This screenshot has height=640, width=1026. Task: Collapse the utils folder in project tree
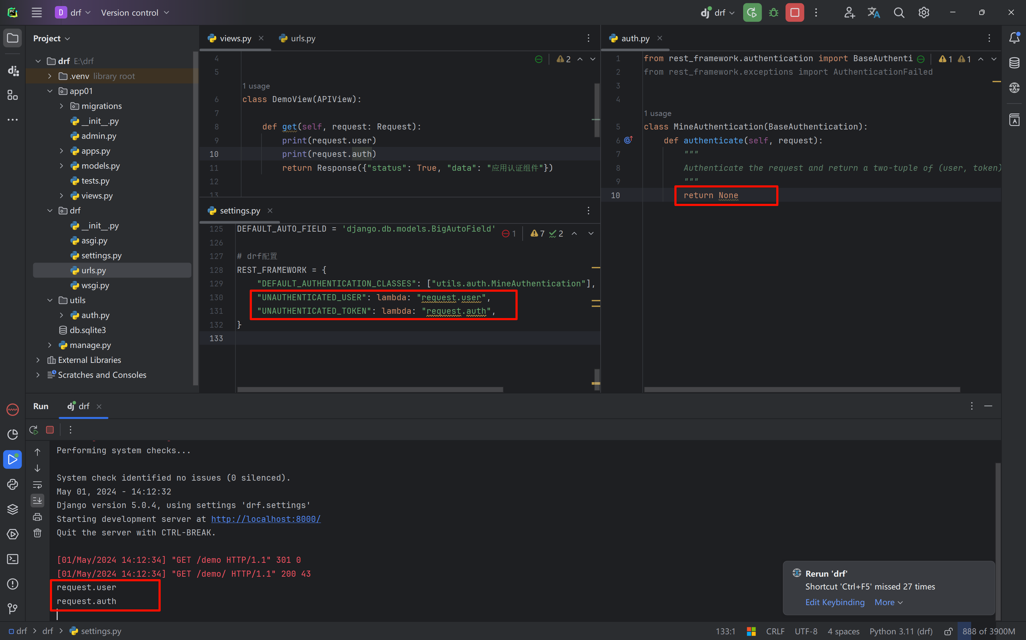(x=50, y=300)
